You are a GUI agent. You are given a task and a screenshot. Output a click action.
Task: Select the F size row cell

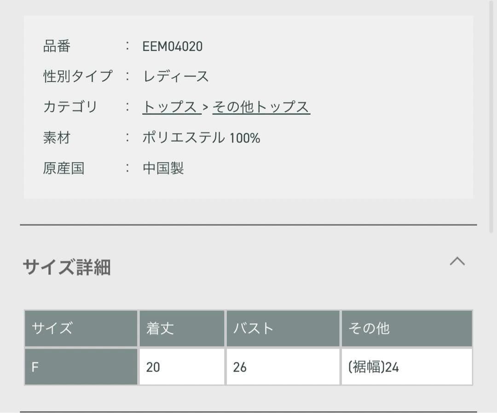pos(81,367)
